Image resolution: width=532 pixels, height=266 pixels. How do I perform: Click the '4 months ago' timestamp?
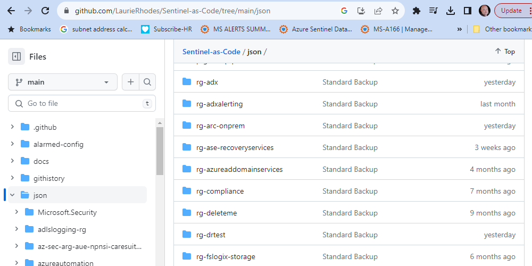pos(492,169)
